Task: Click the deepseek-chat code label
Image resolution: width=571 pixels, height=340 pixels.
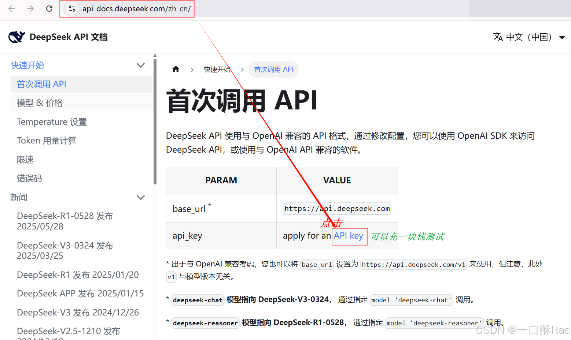Action: coord(198,300)
